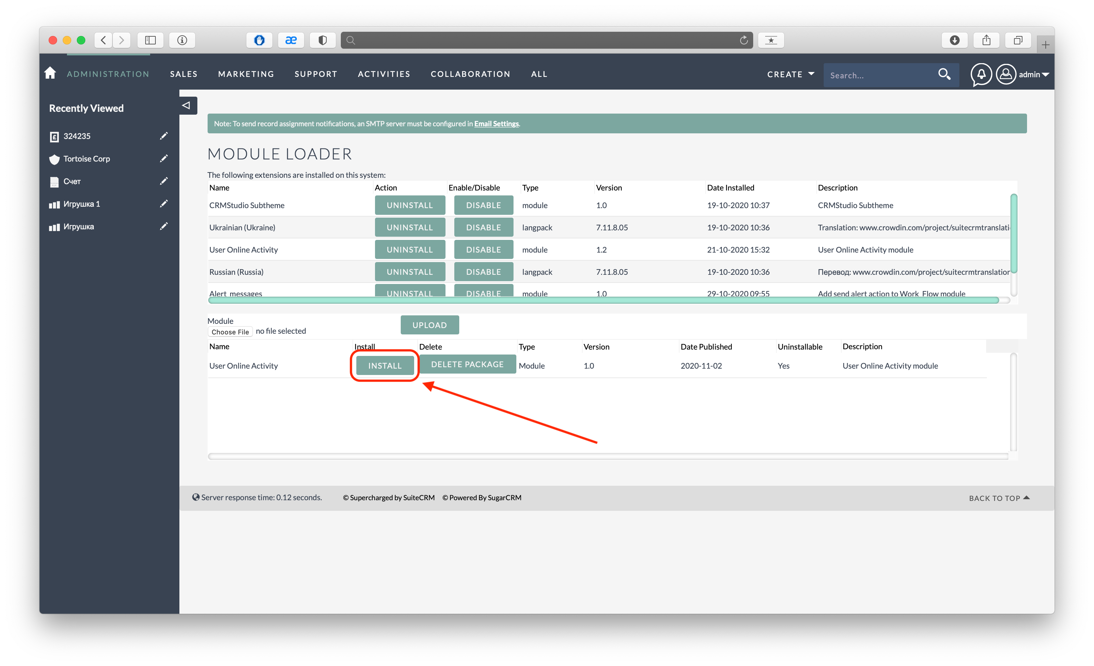Screen dimensions: 1094x666
Task: Edit Игрушка via pencil icon
Action: tap(164, 226)
